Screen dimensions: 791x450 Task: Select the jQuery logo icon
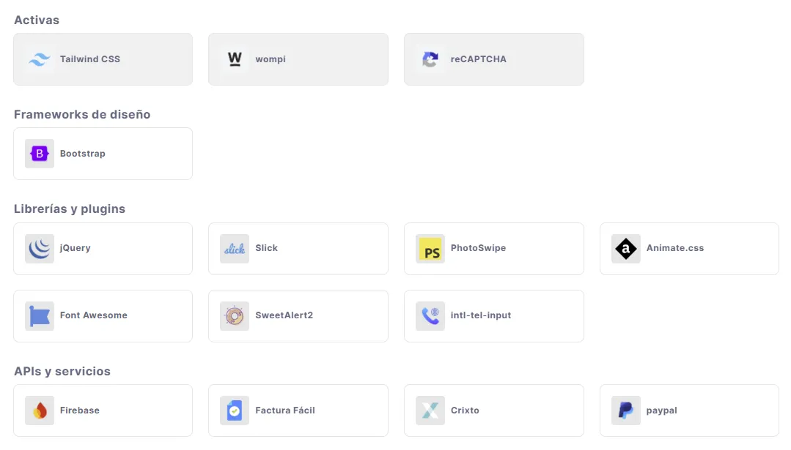click(38, 248)
